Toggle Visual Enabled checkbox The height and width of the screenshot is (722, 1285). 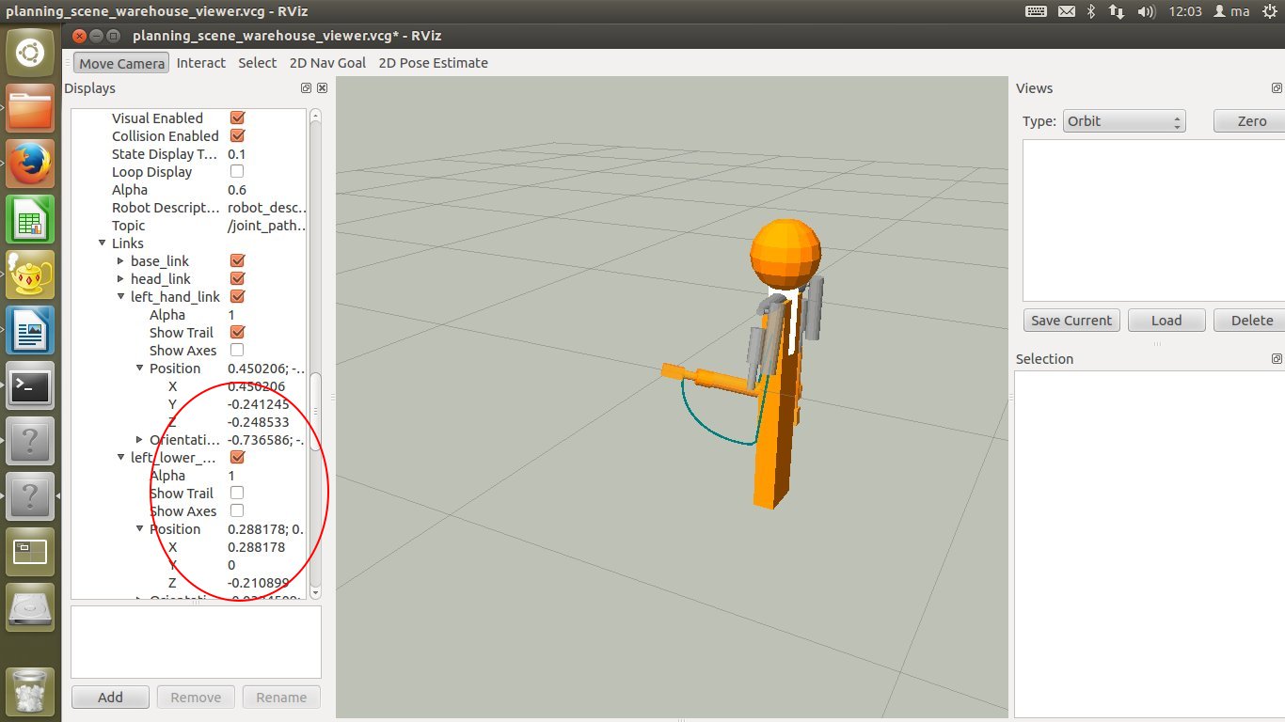click(x=237, y=118)
